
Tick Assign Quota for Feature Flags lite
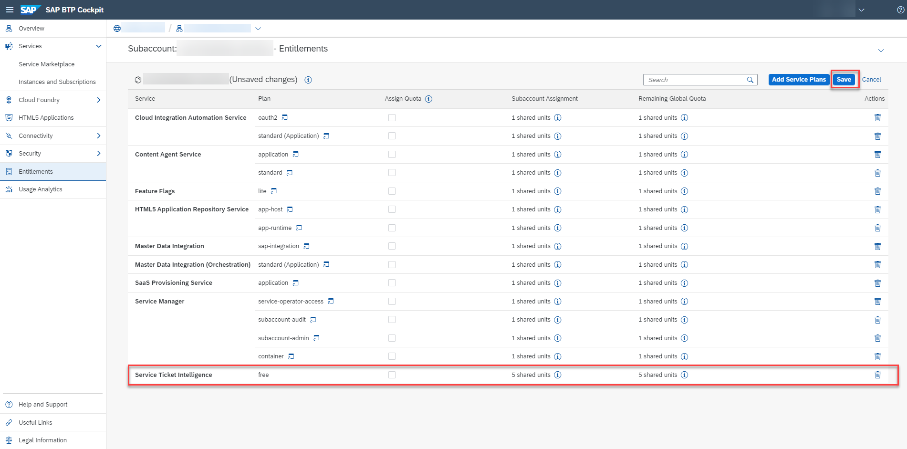point(392,191)
